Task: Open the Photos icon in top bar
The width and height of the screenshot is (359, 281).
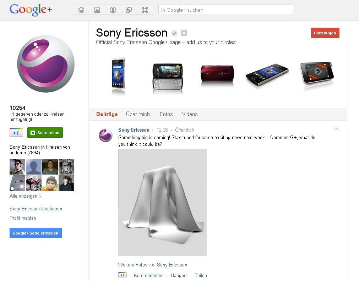Action: [x=97, y=10]
